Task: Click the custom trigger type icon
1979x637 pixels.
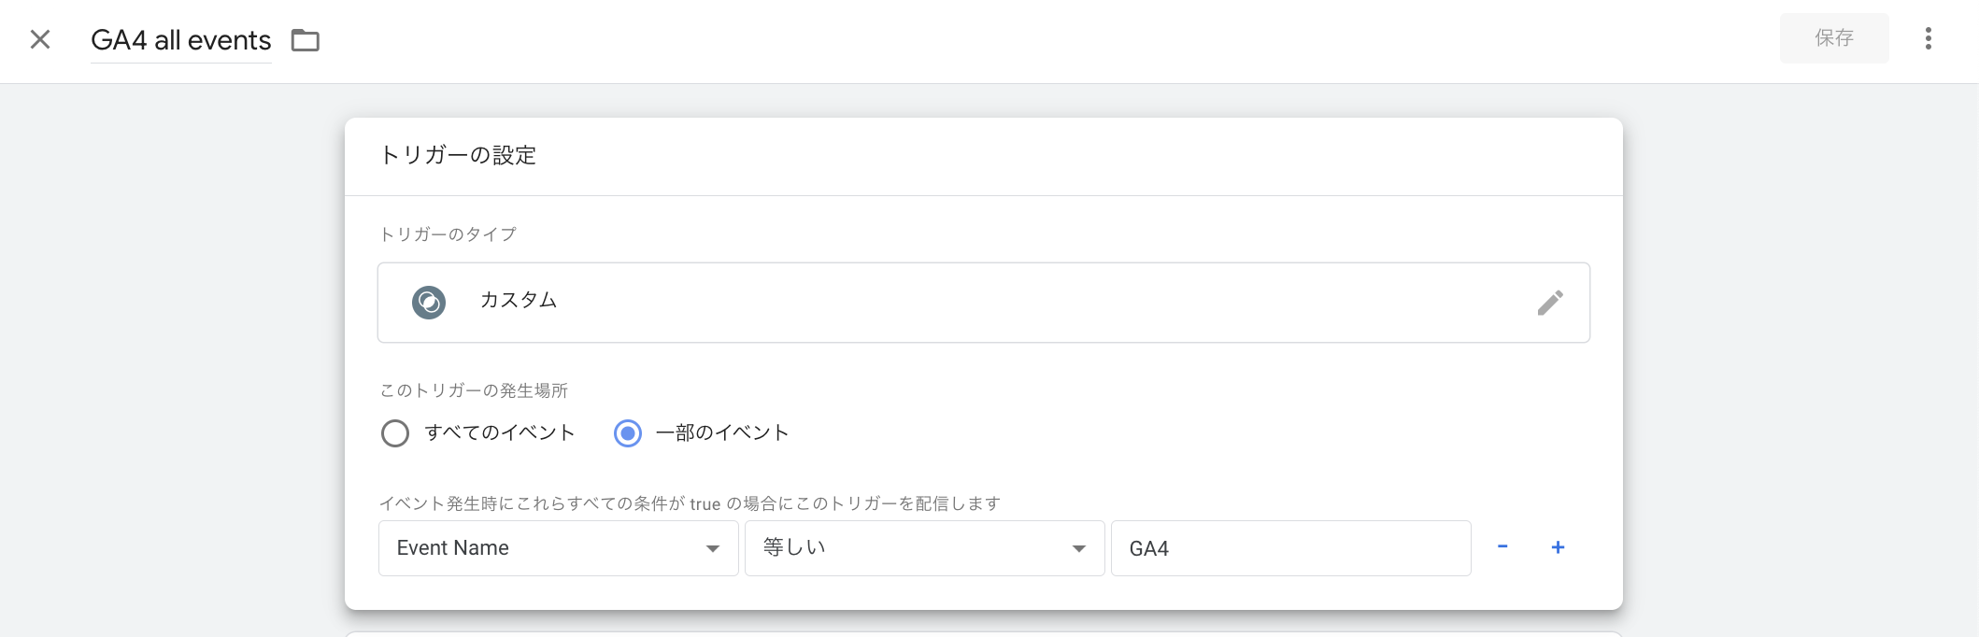Action: (428, 302)
